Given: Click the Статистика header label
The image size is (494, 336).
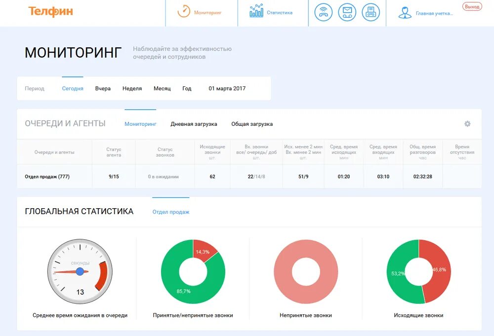Looking at the screenshot, I should pyautogui.click(x=280, y=13).
